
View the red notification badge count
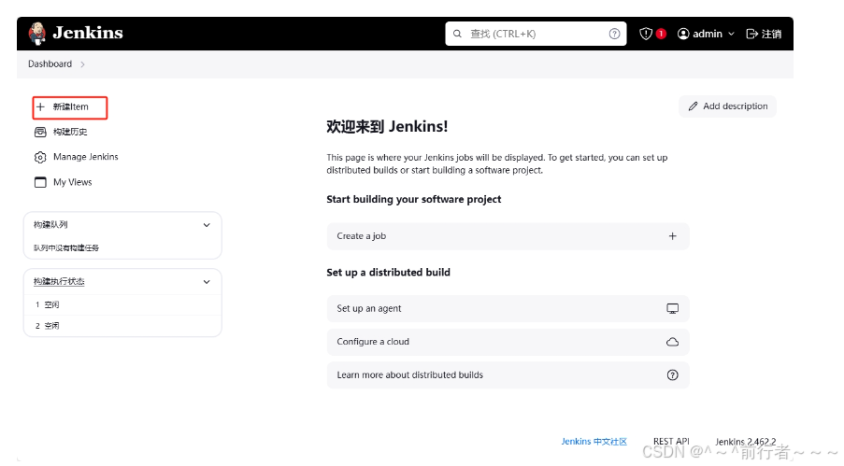[661, 34]
